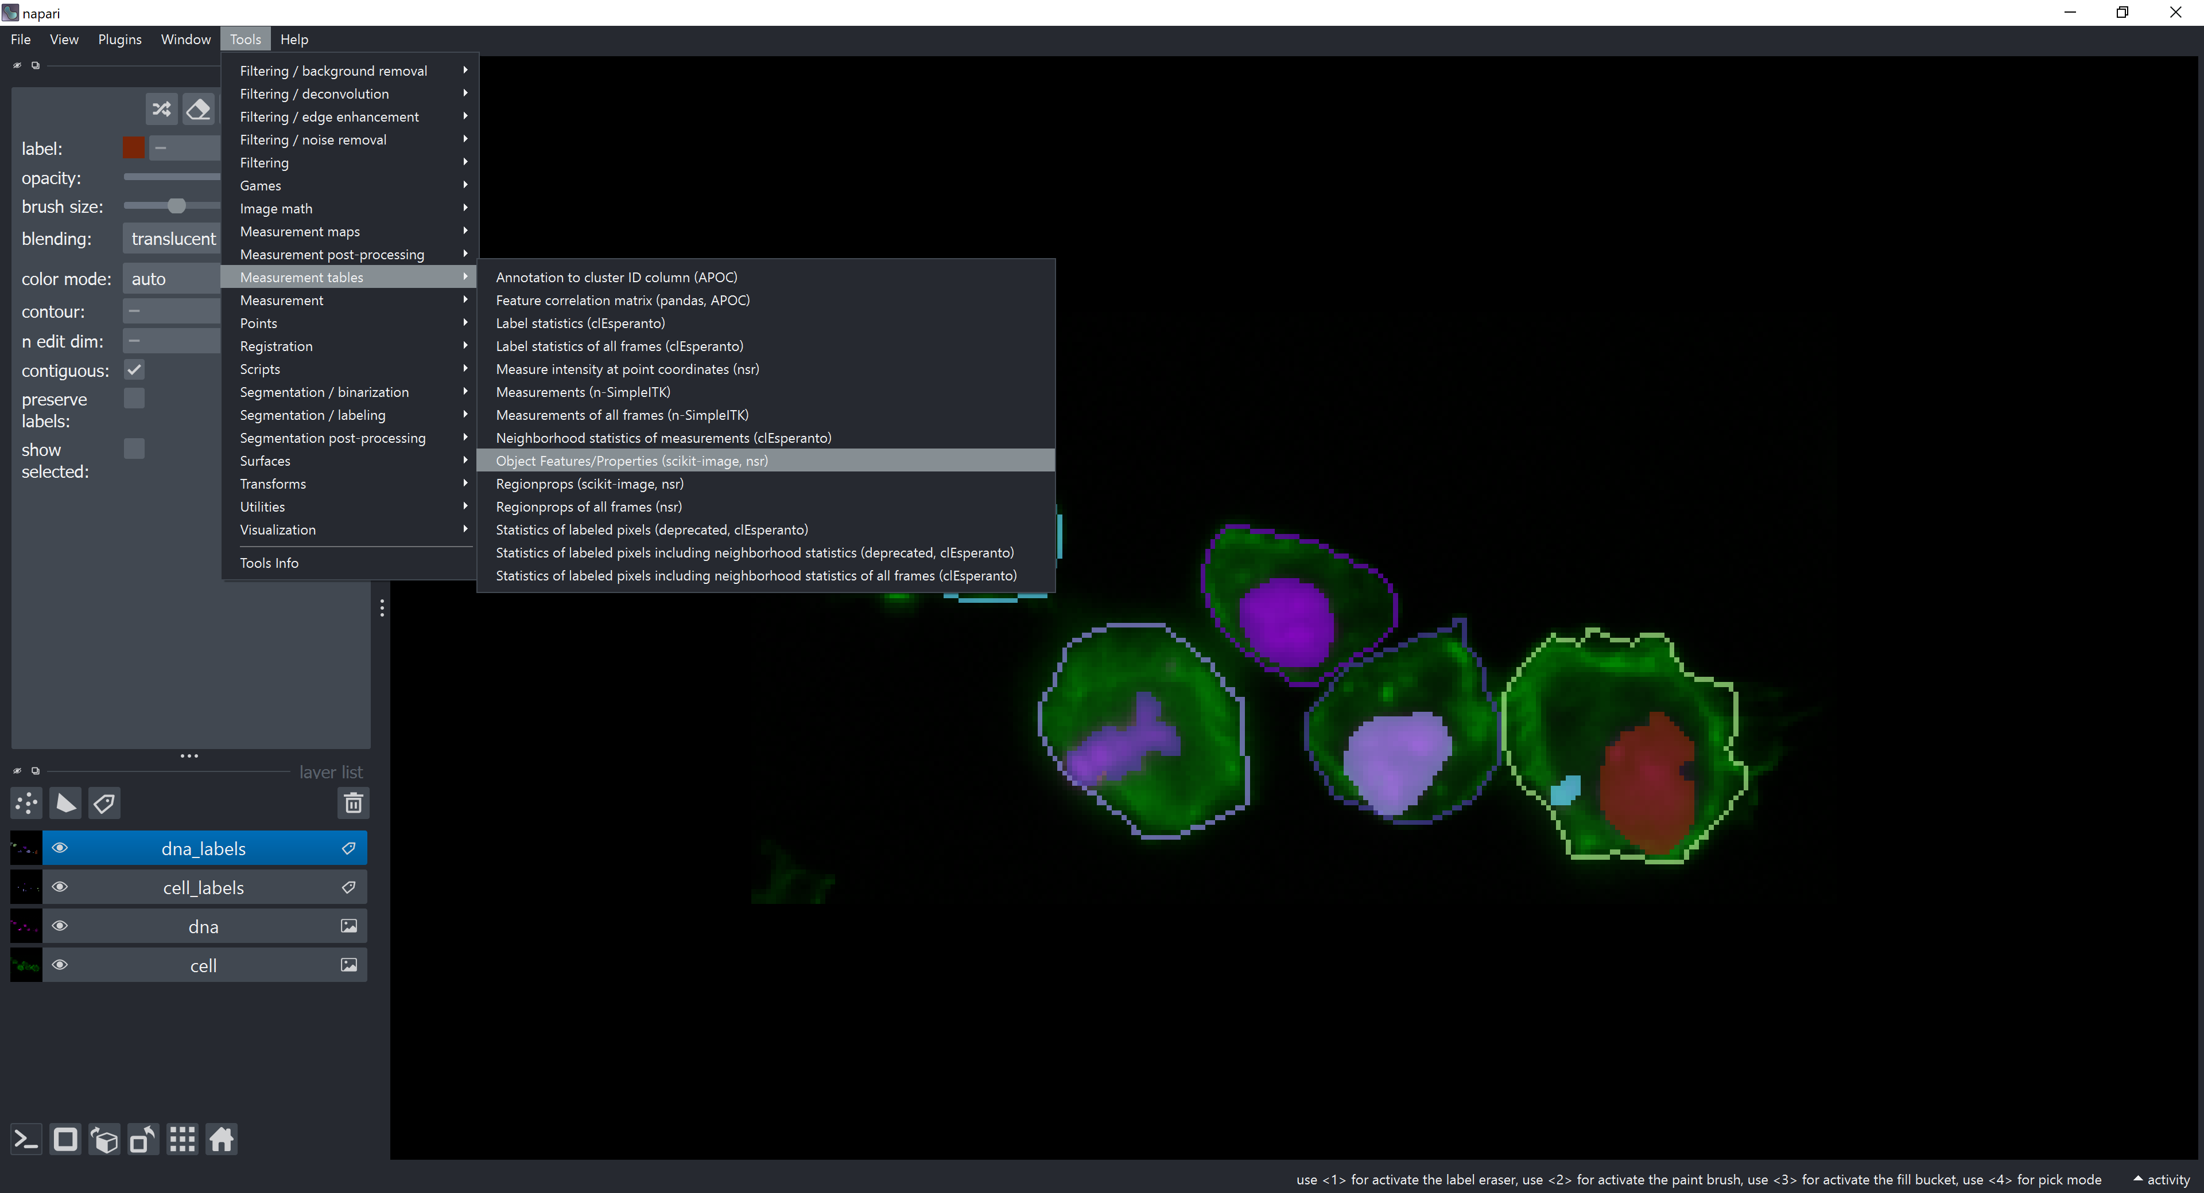Viewport: 2204px width, 1193px height.
Task: Toggle visibility of the cell layer
Action: [60, 965]
